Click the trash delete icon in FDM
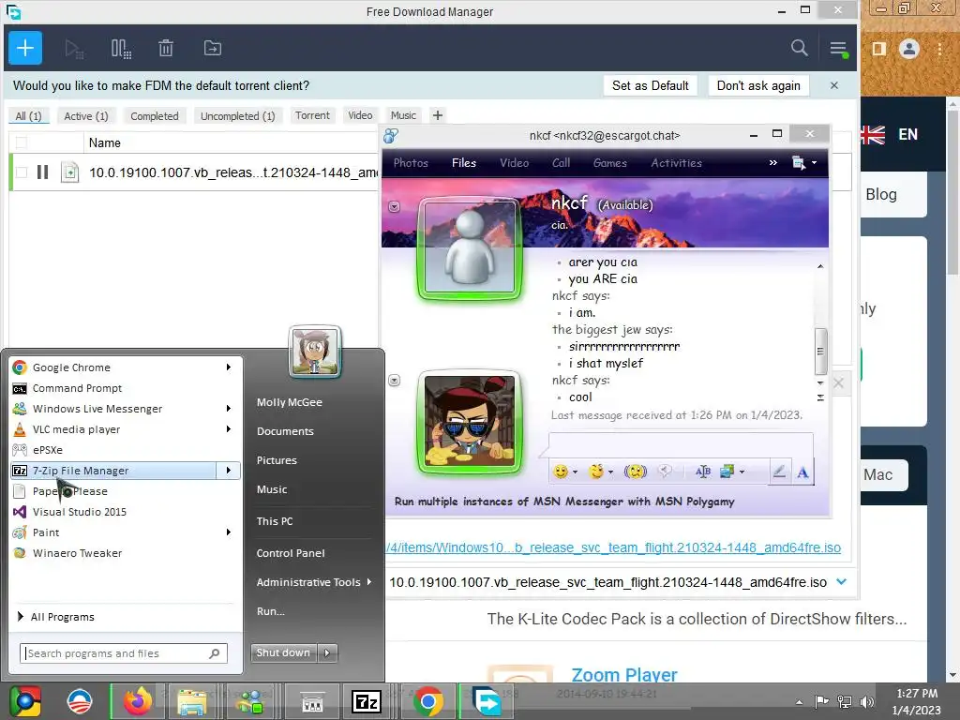The height and width of the screenshot is (720, 960). point(166,49)
